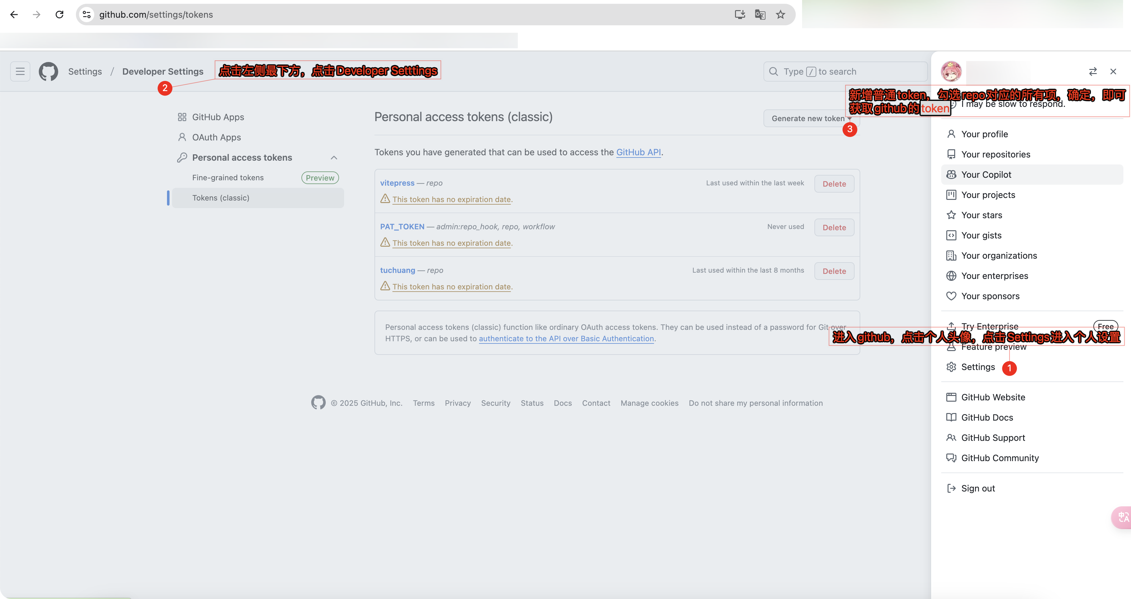This screenshot has height=599, width=1131.
Task: Bookmark this page with the star icon
Action: (780, 15)
